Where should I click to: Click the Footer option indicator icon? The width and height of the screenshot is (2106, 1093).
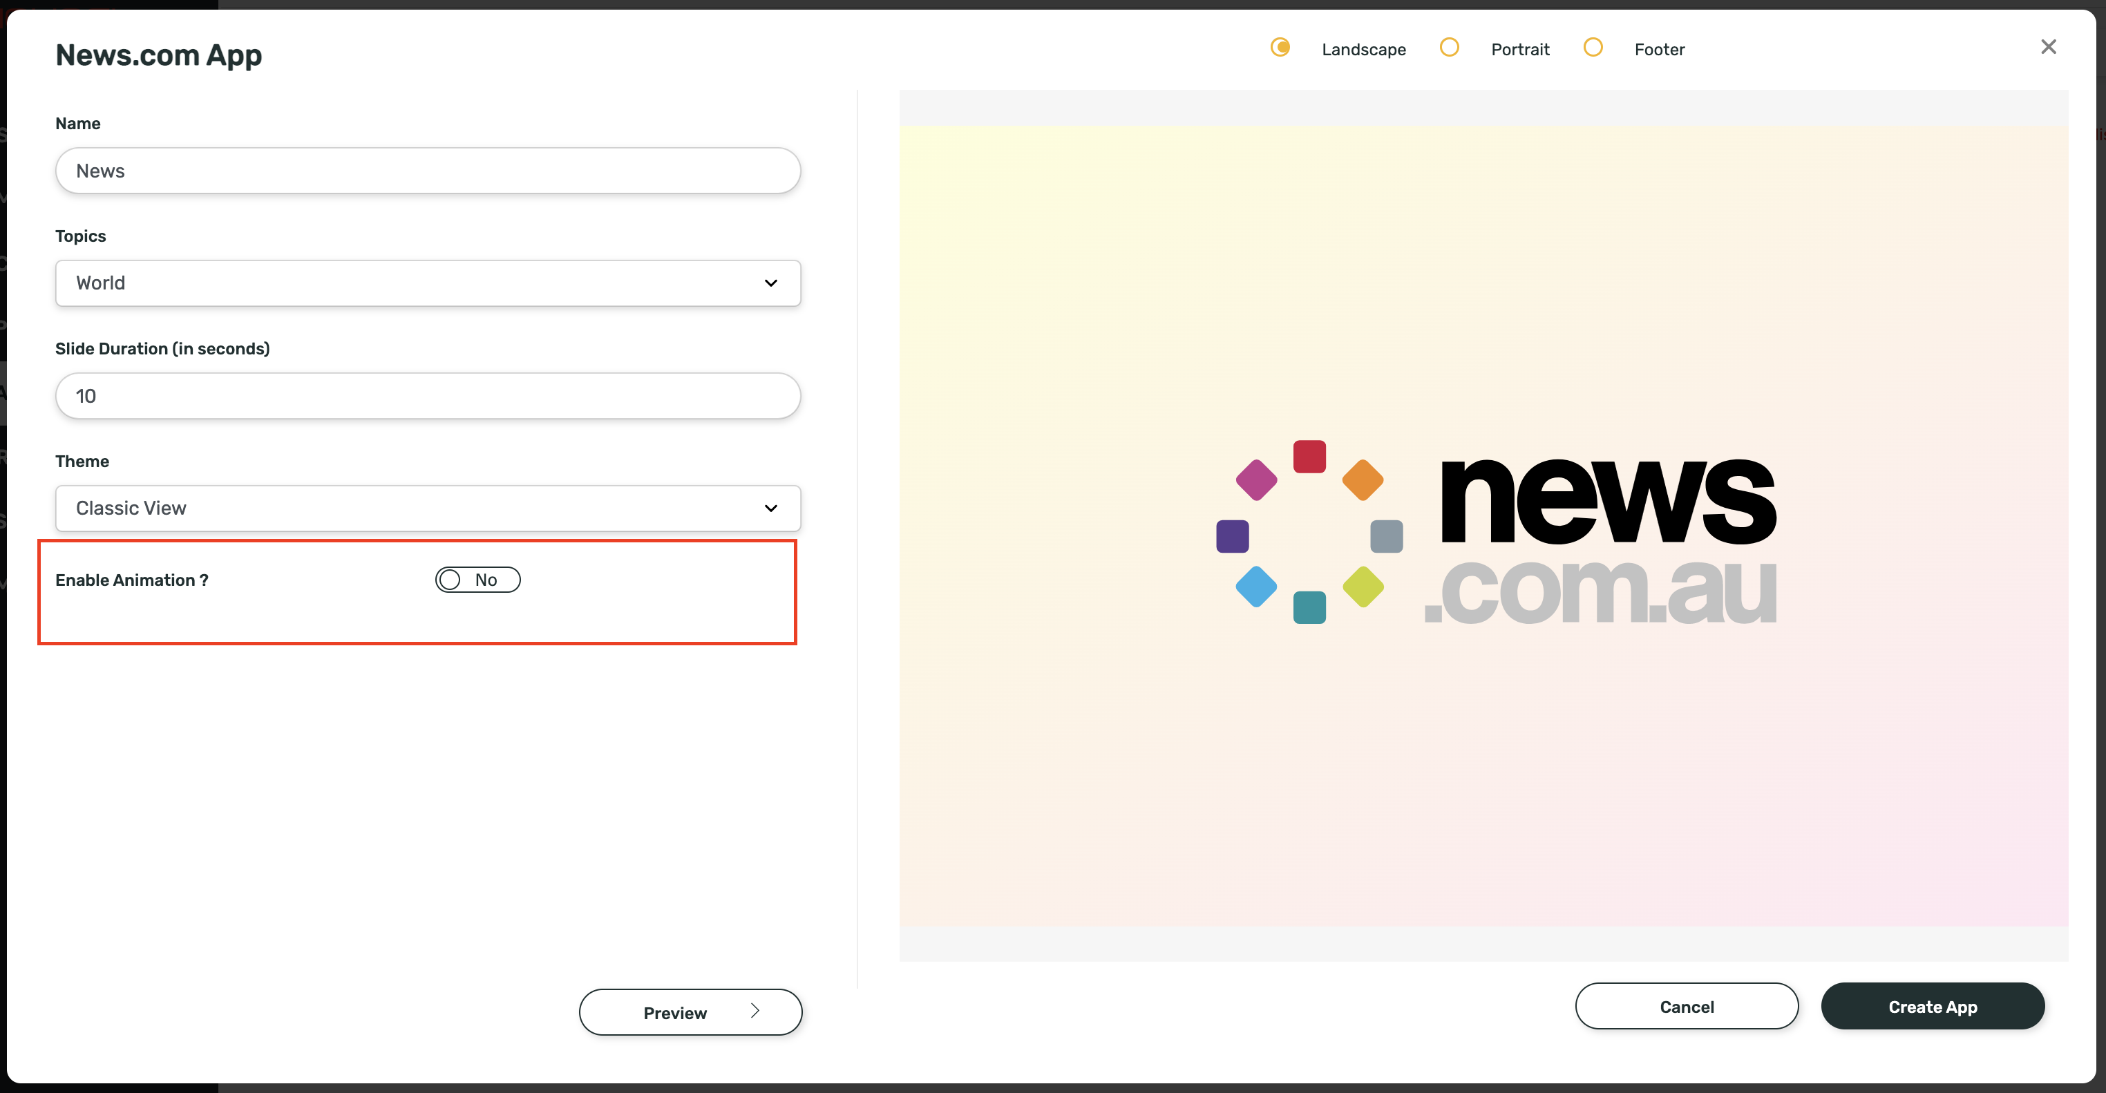pyautogui.click(x=1593, y=48)
